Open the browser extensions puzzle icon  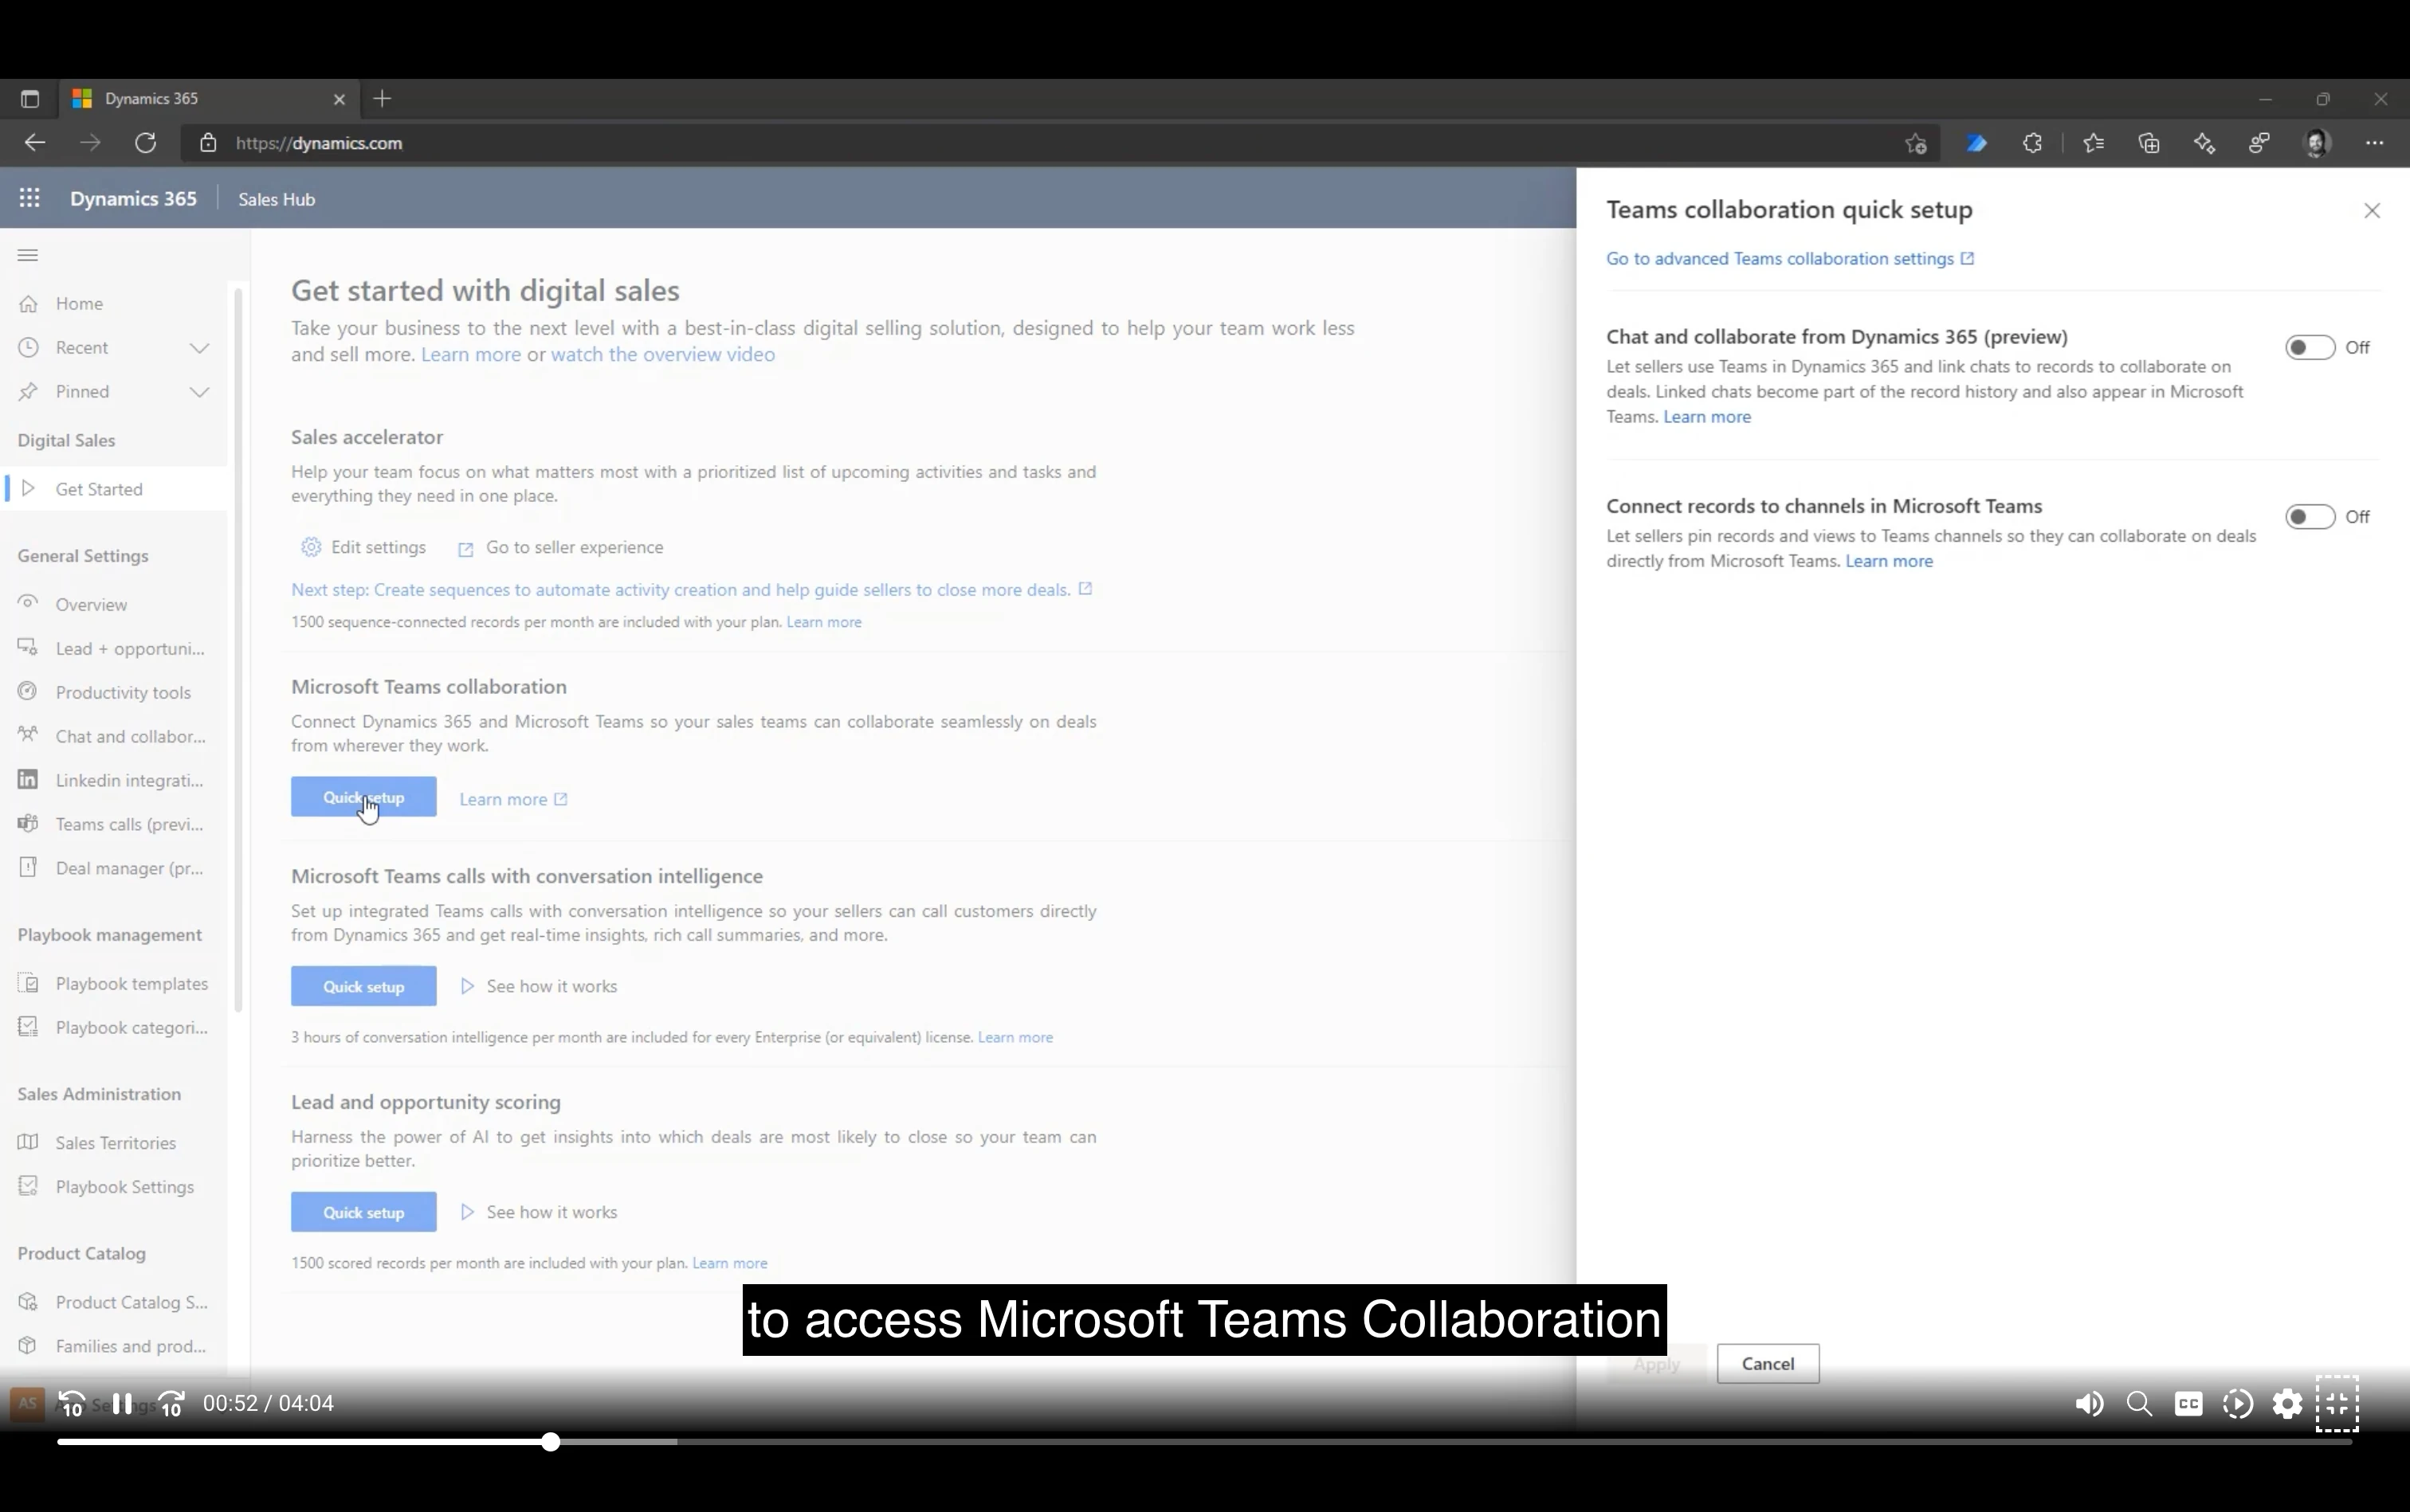point(2031,143)
